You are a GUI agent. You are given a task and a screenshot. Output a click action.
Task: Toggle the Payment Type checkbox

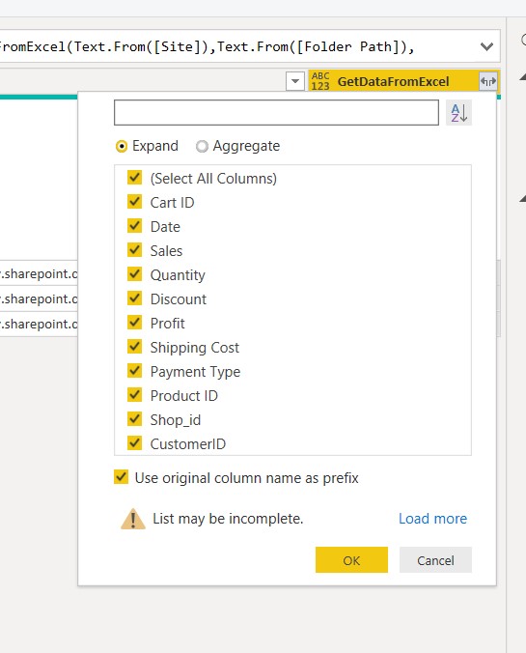click(x=134, y=371)
